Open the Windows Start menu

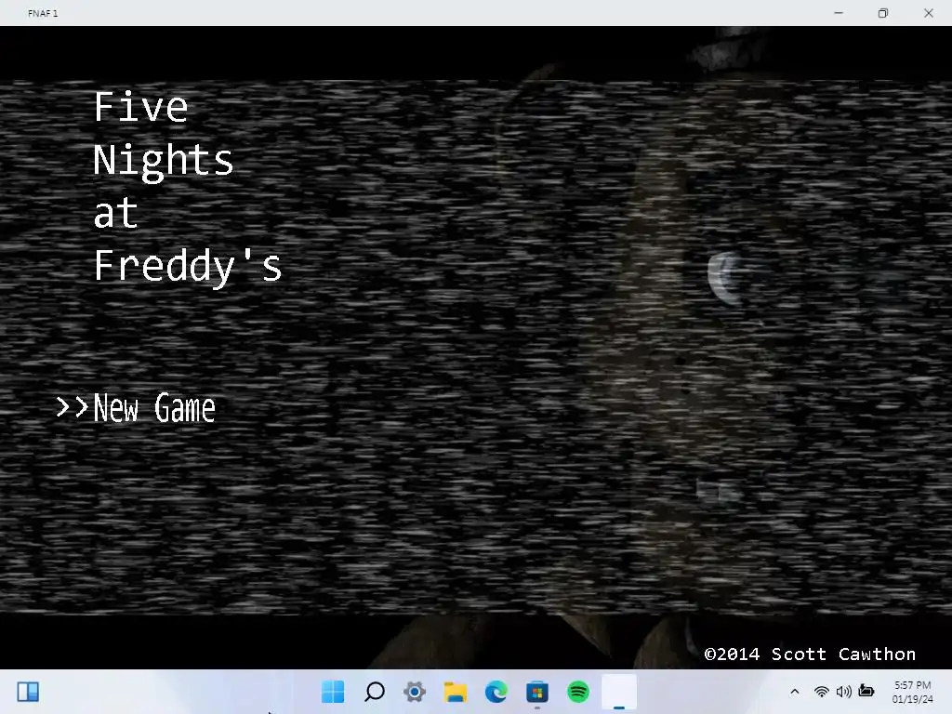click(x=333, y=692)
